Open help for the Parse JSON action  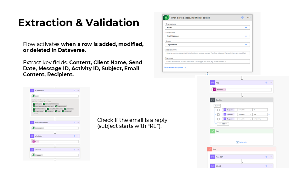coord(266,157)
